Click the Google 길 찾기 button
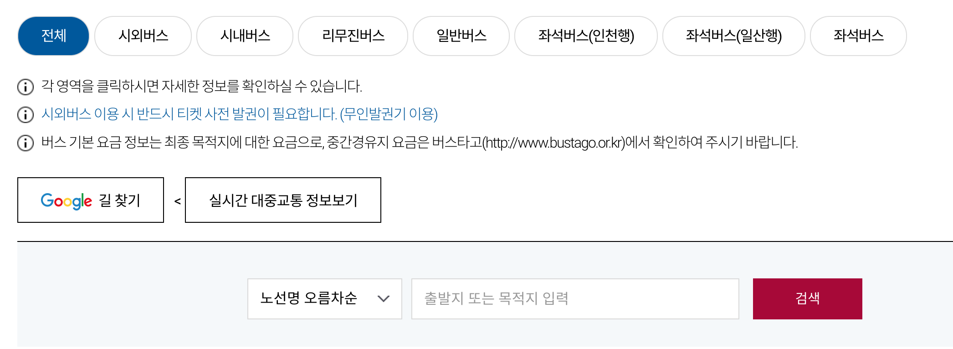The image size is (953, 349). pos(90,200)
